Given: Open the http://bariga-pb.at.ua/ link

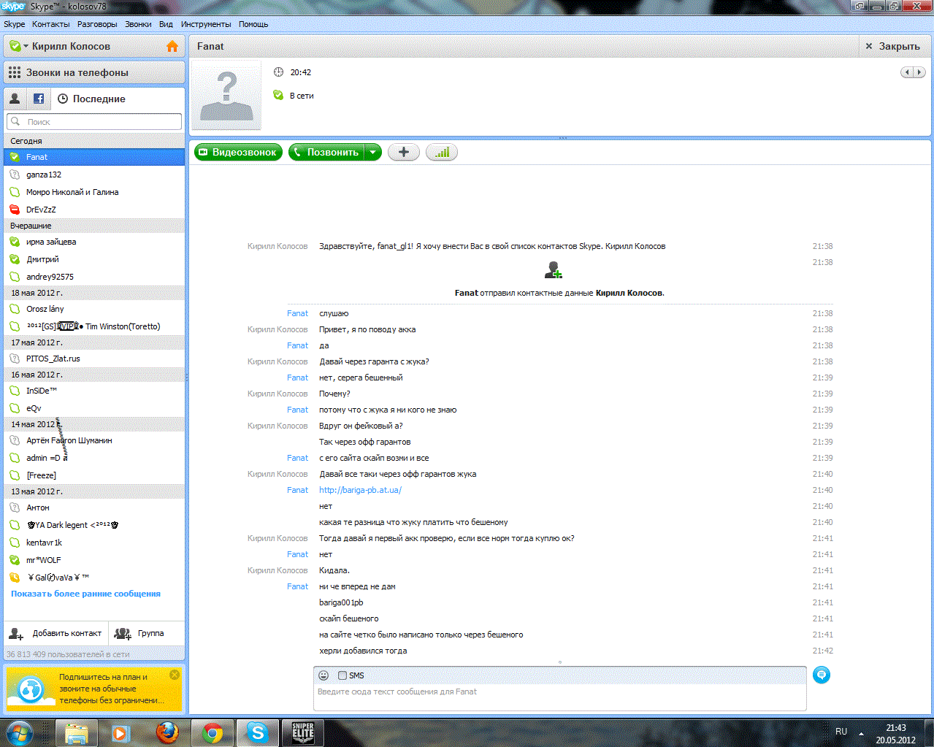Looking at the screenshot, I should point(360,490).
